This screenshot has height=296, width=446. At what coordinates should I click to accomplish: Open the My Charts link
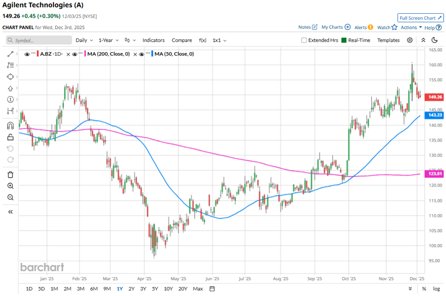(335, 27)
